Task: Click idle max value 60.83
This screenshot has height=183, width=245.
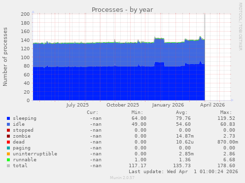Action: pos(228,124)
